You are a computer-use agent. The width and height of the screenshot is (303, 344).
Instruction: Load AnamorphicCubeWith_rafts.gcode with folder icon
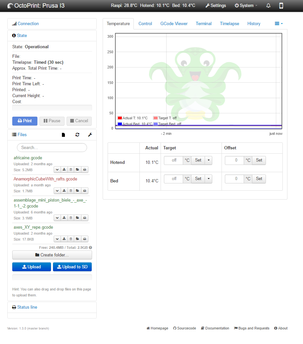[x=77, y=191]
